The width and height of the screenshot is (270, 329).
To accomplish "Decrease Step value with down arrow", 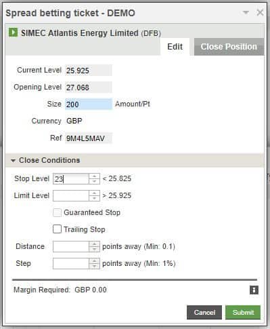I will coord(94,266).
